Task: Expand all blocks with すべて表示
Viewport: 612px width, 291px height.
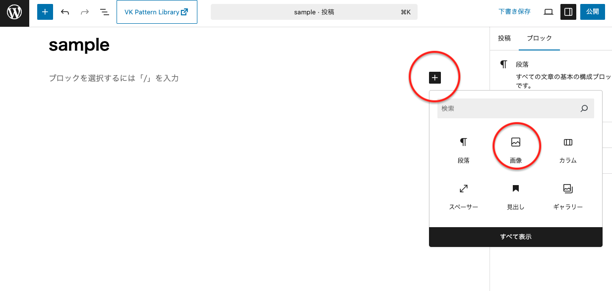Action: [x=516, y=237]
